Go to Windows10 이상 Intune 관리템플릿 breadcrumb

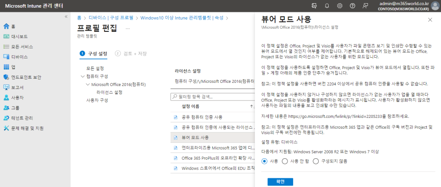click(182, 18)
